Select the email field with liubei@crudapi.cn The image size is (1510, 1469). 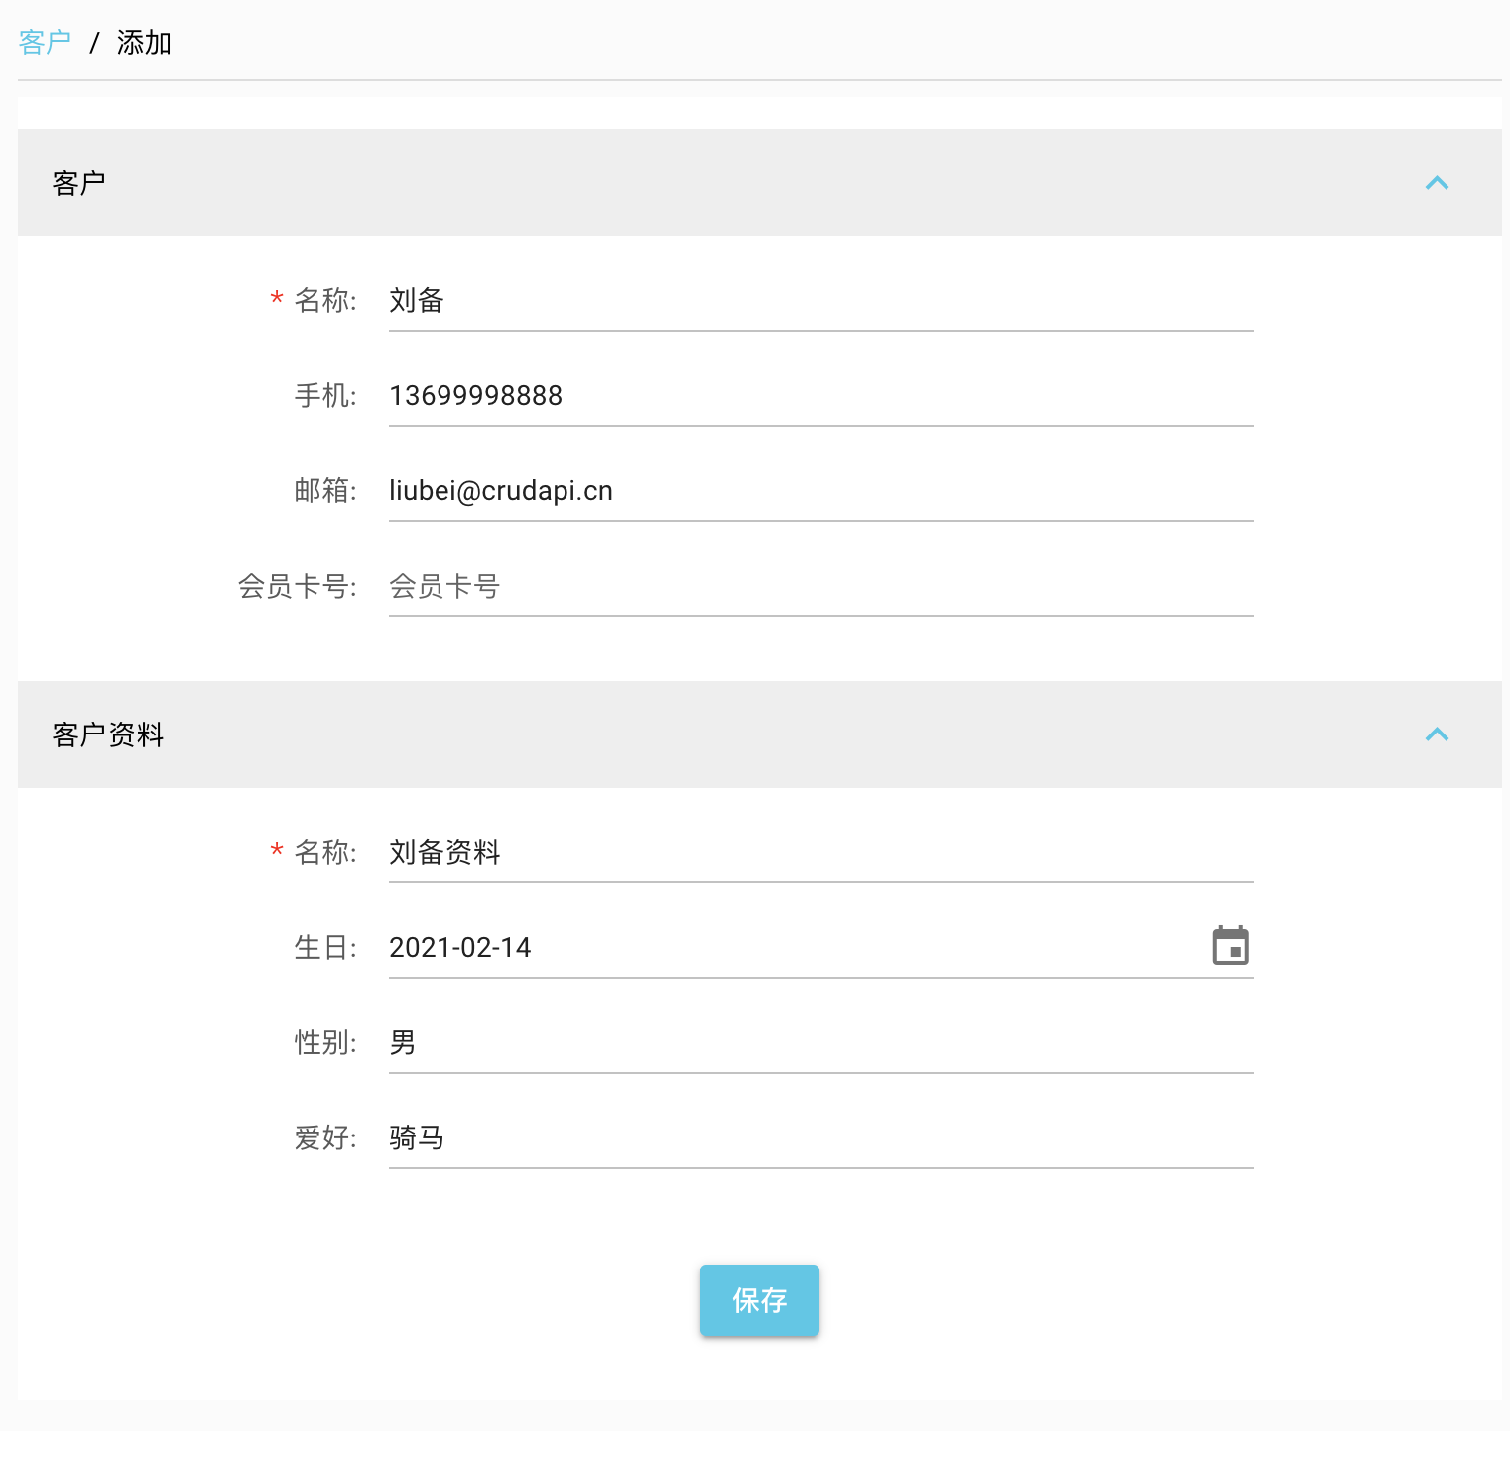click(819, 490)
